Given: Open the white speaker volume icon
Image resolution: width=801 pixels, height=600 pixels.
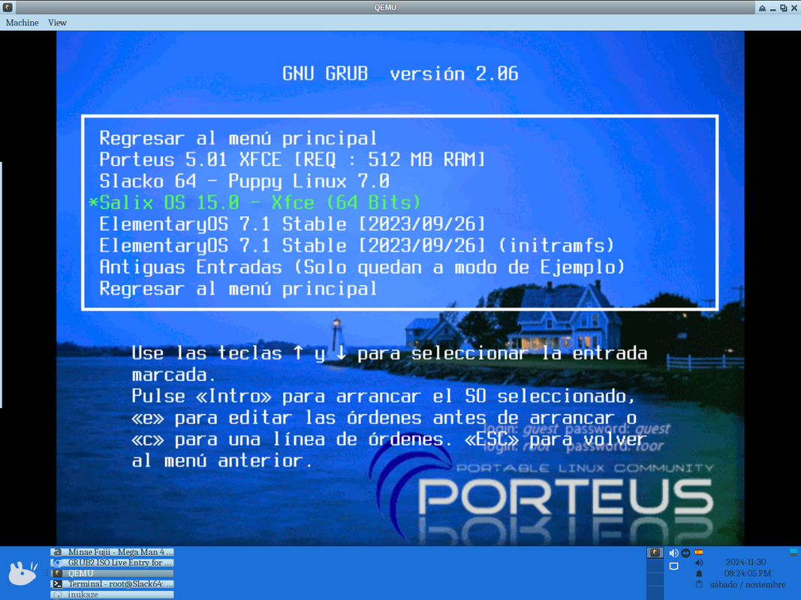Looking at the screenshot, I should click(674, 553).
